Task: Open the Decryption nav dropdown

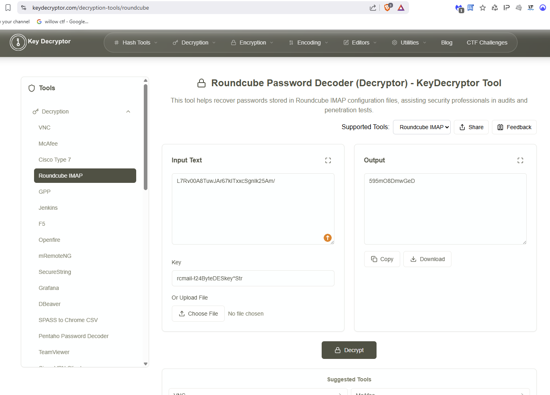Action: [x=194, y=43]
